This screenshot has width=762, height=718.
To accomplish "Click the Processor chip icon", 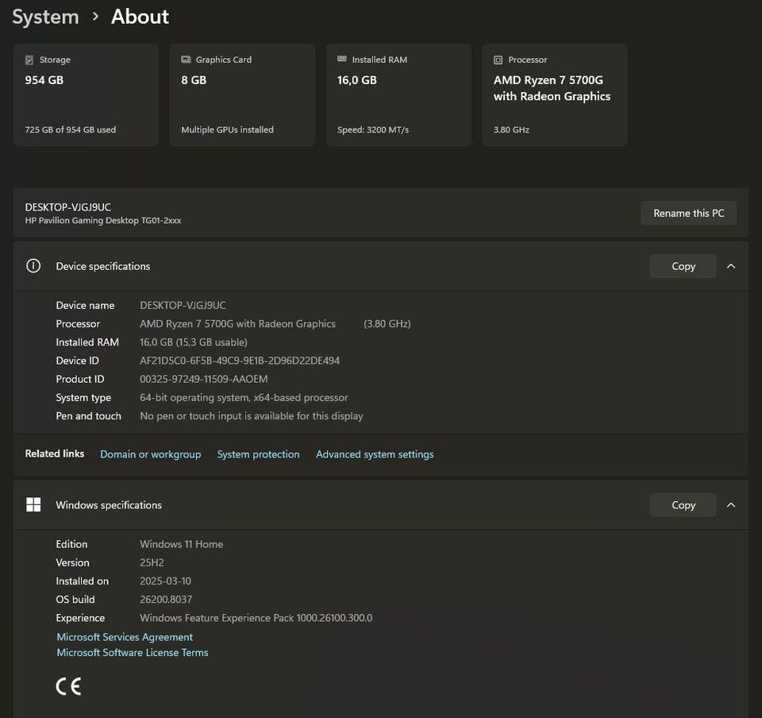I will (498, 60).
